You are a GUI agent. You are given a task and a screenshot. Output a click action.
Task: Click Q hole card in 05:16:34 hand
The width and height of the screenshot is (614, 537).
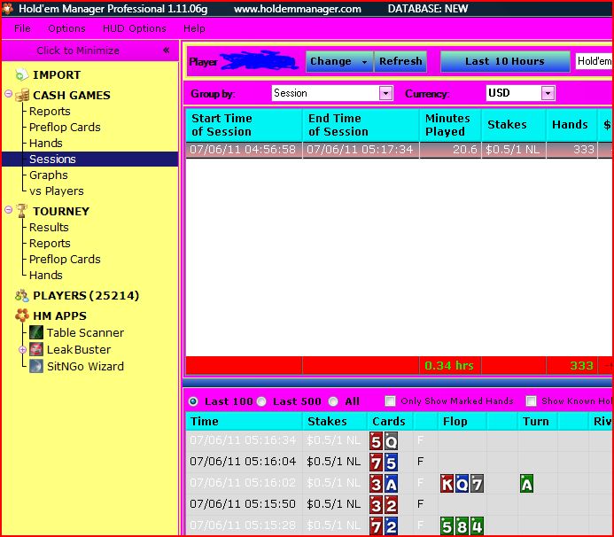[391, 441]
